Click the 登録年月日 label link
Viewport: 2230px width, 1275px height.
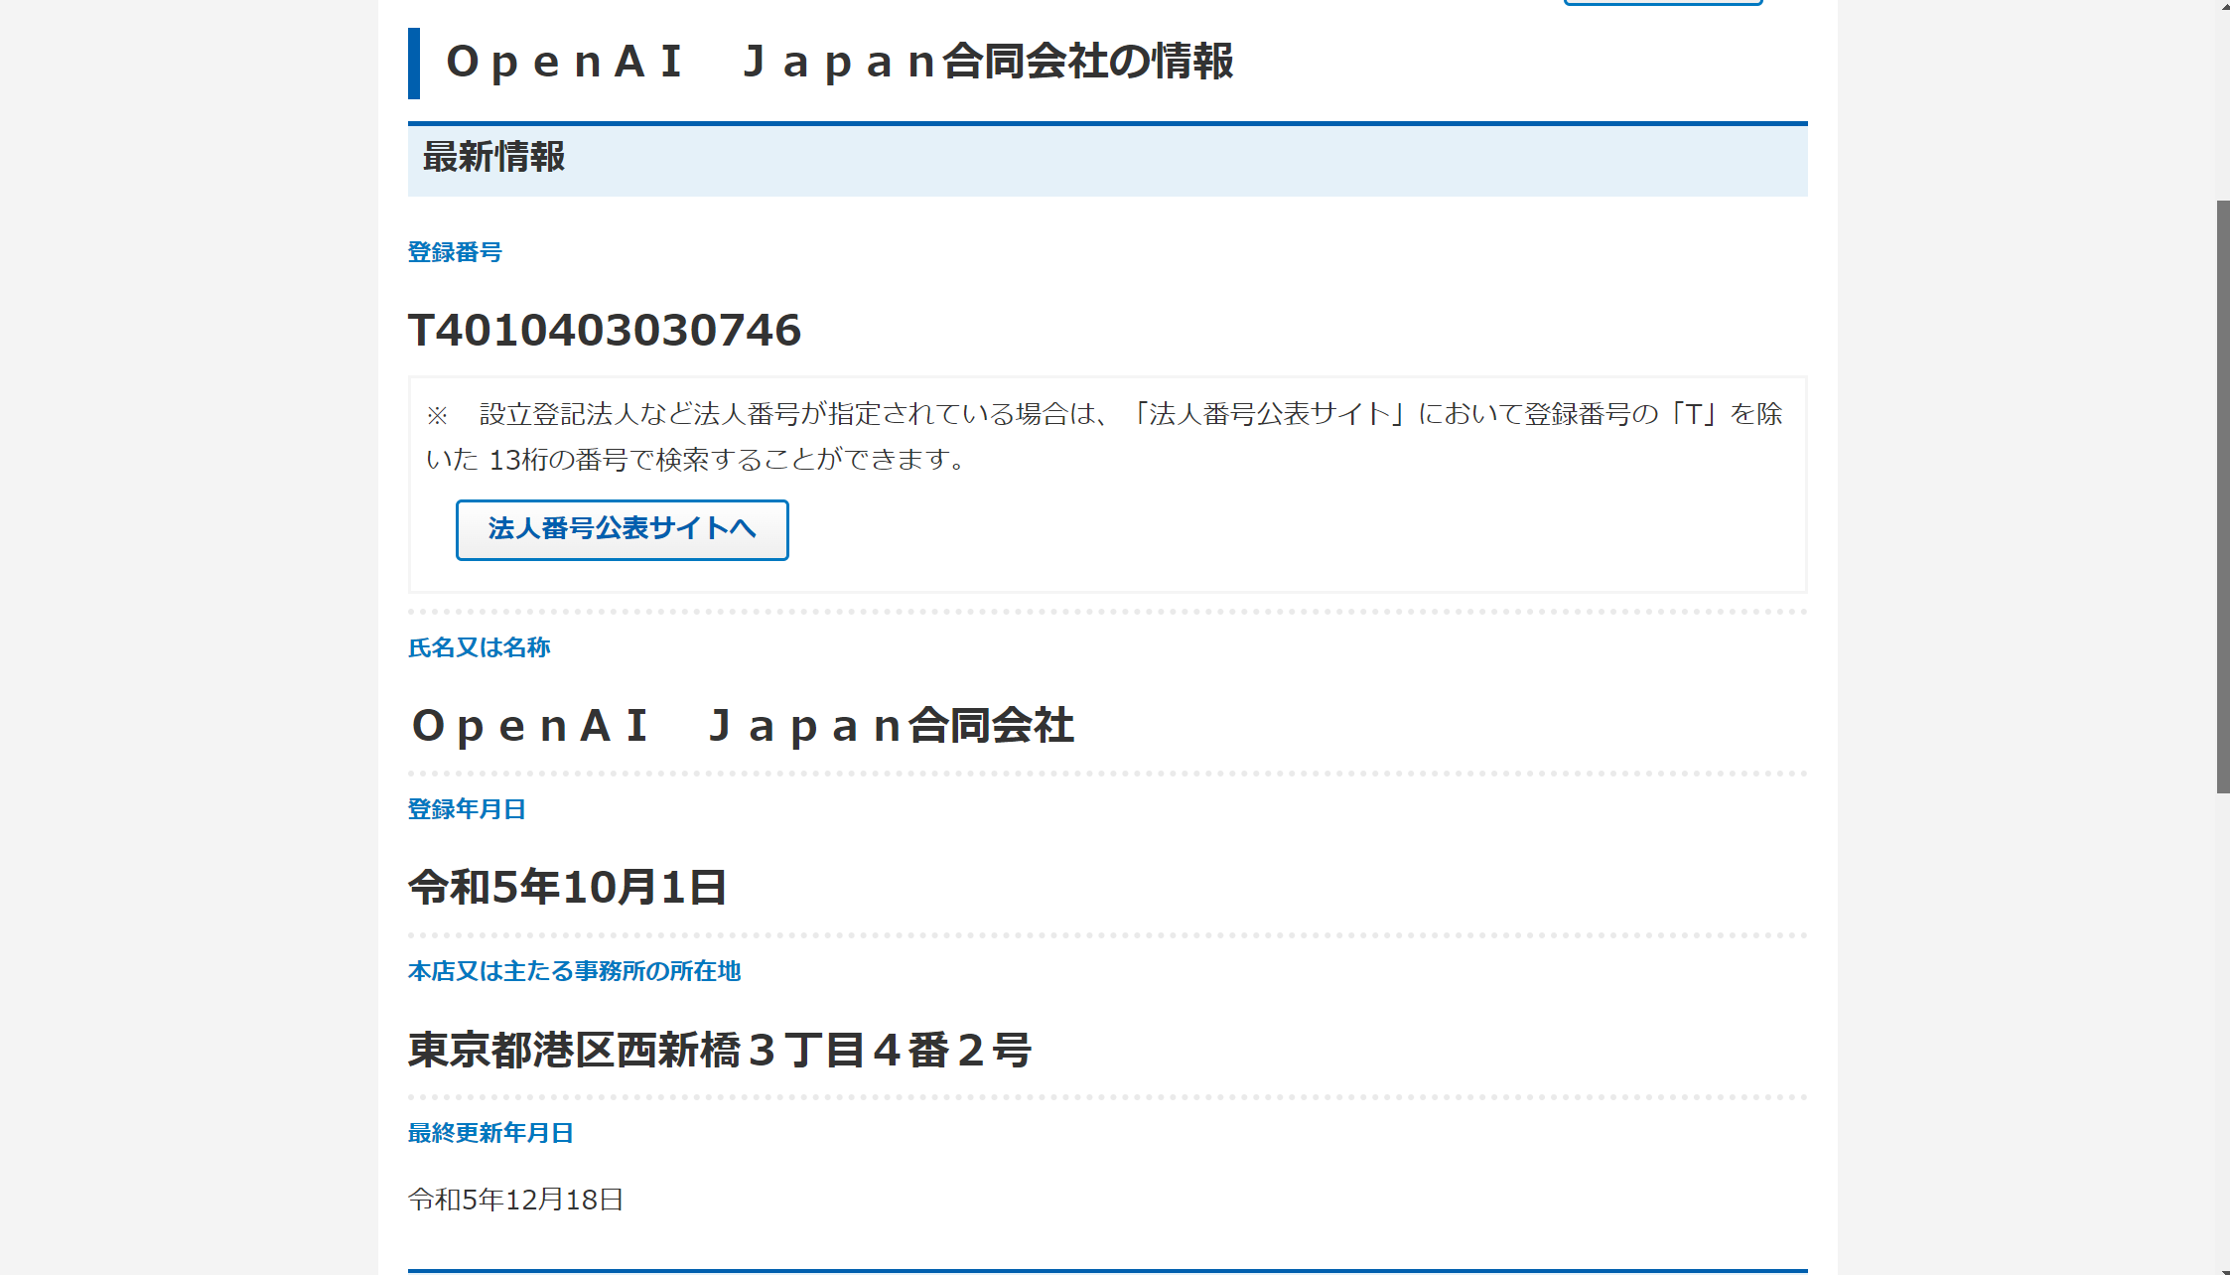[x=467, y=809]
